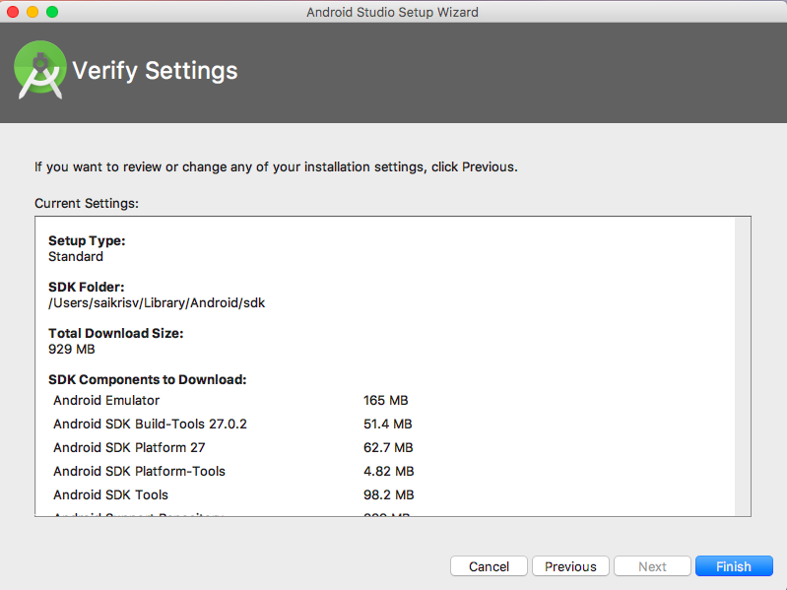Image resolution: width=787 pixels, height=590 pixels.
Task: Click the SDK folder path text
Action: [157, 303]
